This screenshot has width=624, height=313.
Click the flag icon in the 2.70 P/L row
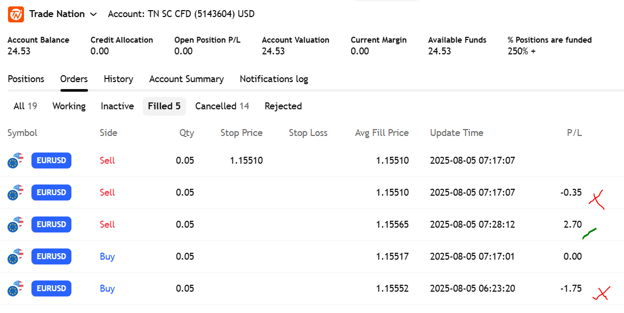coord(16,224)
